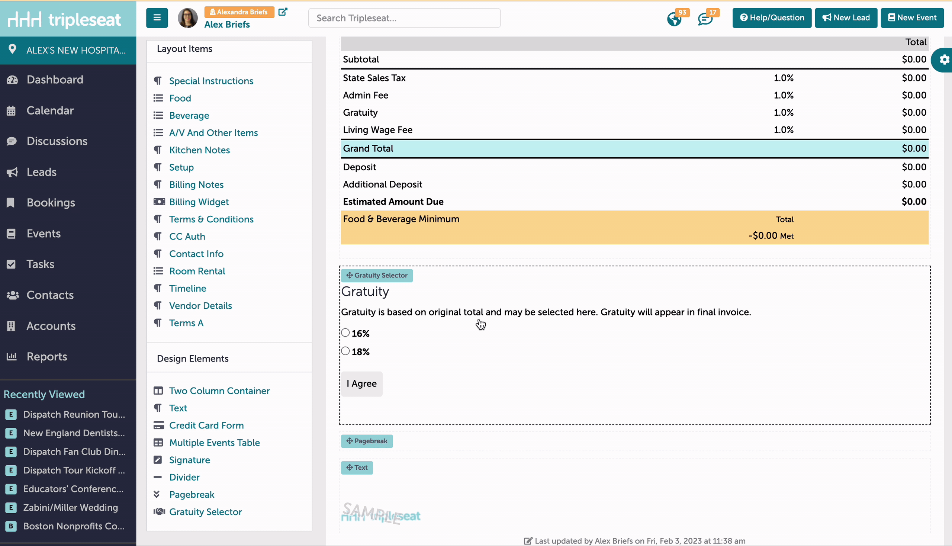Open the external link icon beside Alexandra Briefs
Viewport: 952px width, 546px height.
pyautogui.click(x=283, y=12)
